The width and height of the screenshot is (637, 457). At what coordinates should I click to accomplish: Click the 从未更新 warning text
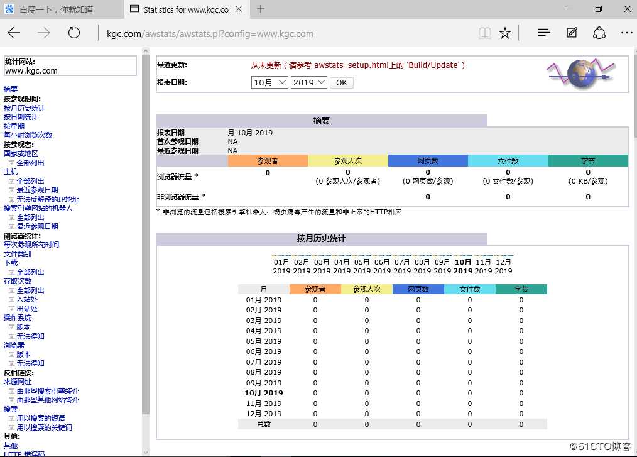pyautogui.click(x=357, y=65)
